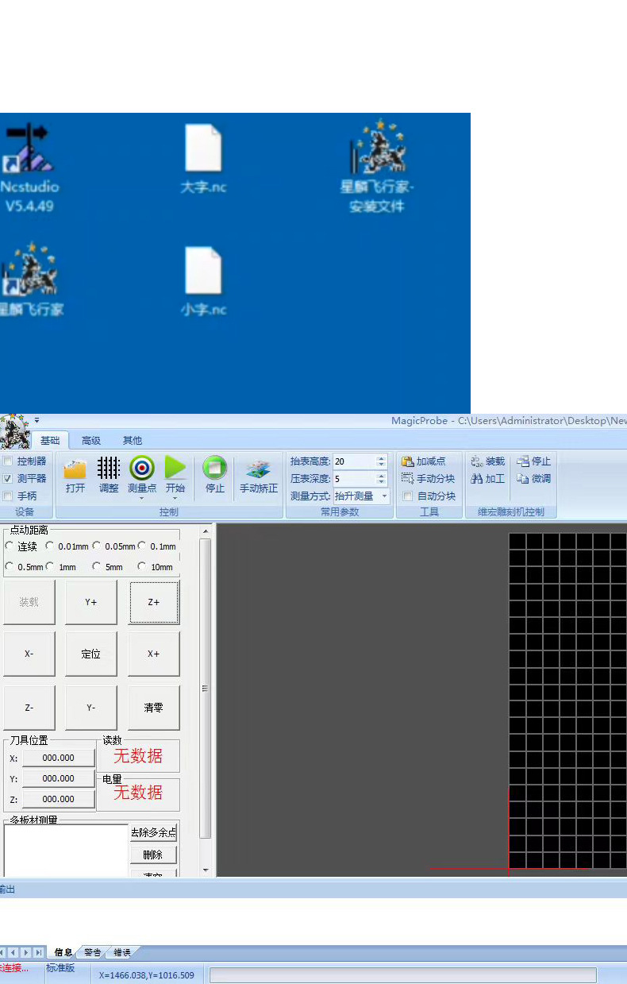The width and height of the screenshot is (627, 984).
Task: Enable the 自动分块 checkbox
Action: [x=408, y=496]
